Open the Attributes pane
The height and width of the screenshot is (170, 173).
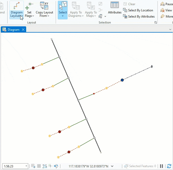point(115,8)
